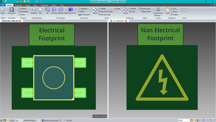Viewport: 216px width, 122px height.
Task: Select the upper-left pad of the footprint
Action: coord(27,63)
